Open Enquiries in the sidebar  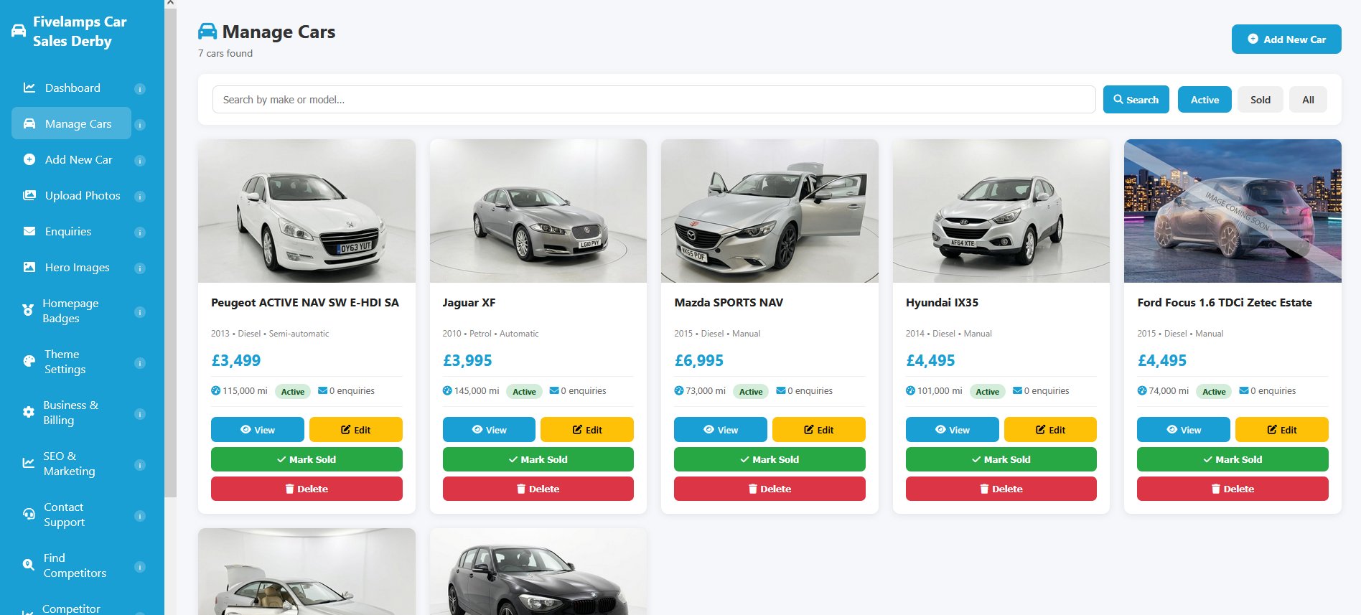click(71, 231)
